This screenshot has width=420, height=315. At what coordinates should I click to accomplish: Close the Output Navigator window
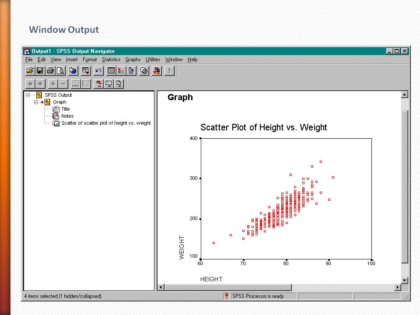point(404,51)
